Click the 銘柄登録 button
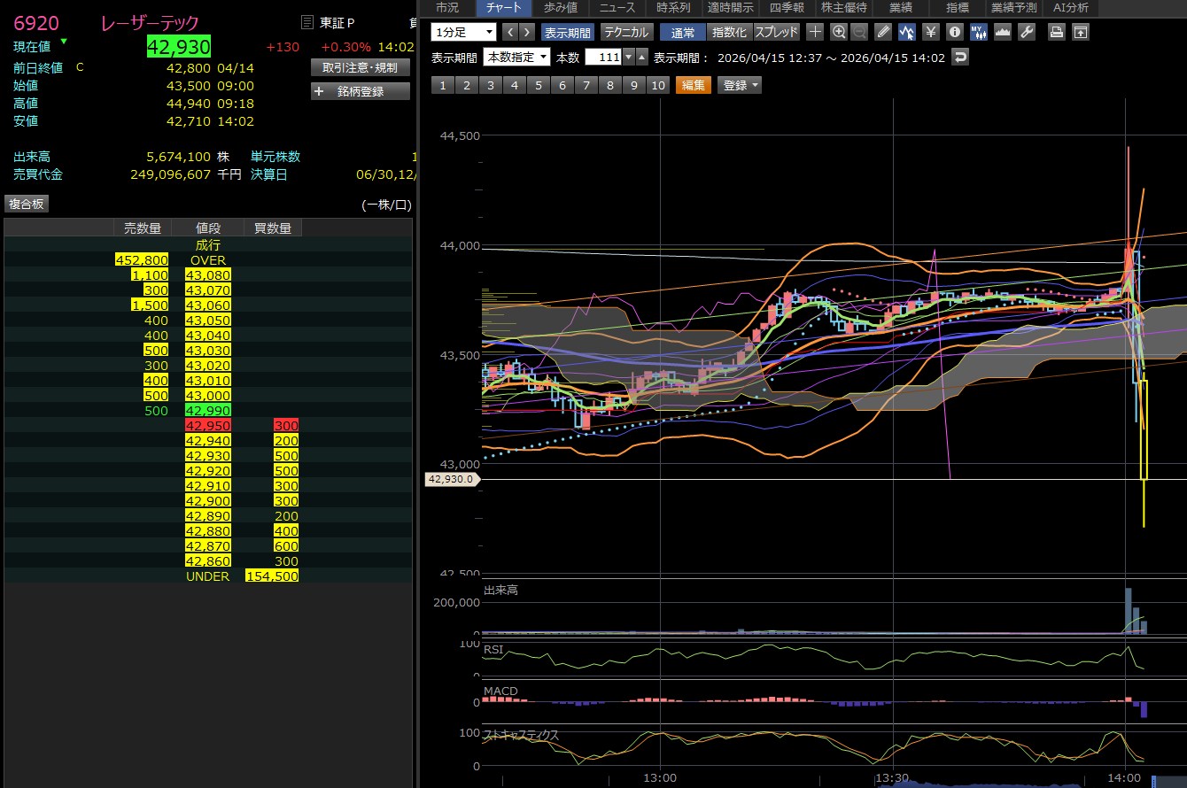This screenshot has width=1187, height=788. (361, 91)
